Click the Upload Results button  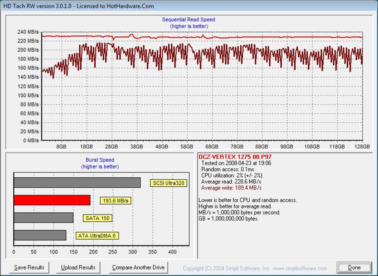click(x=78, y=268)
